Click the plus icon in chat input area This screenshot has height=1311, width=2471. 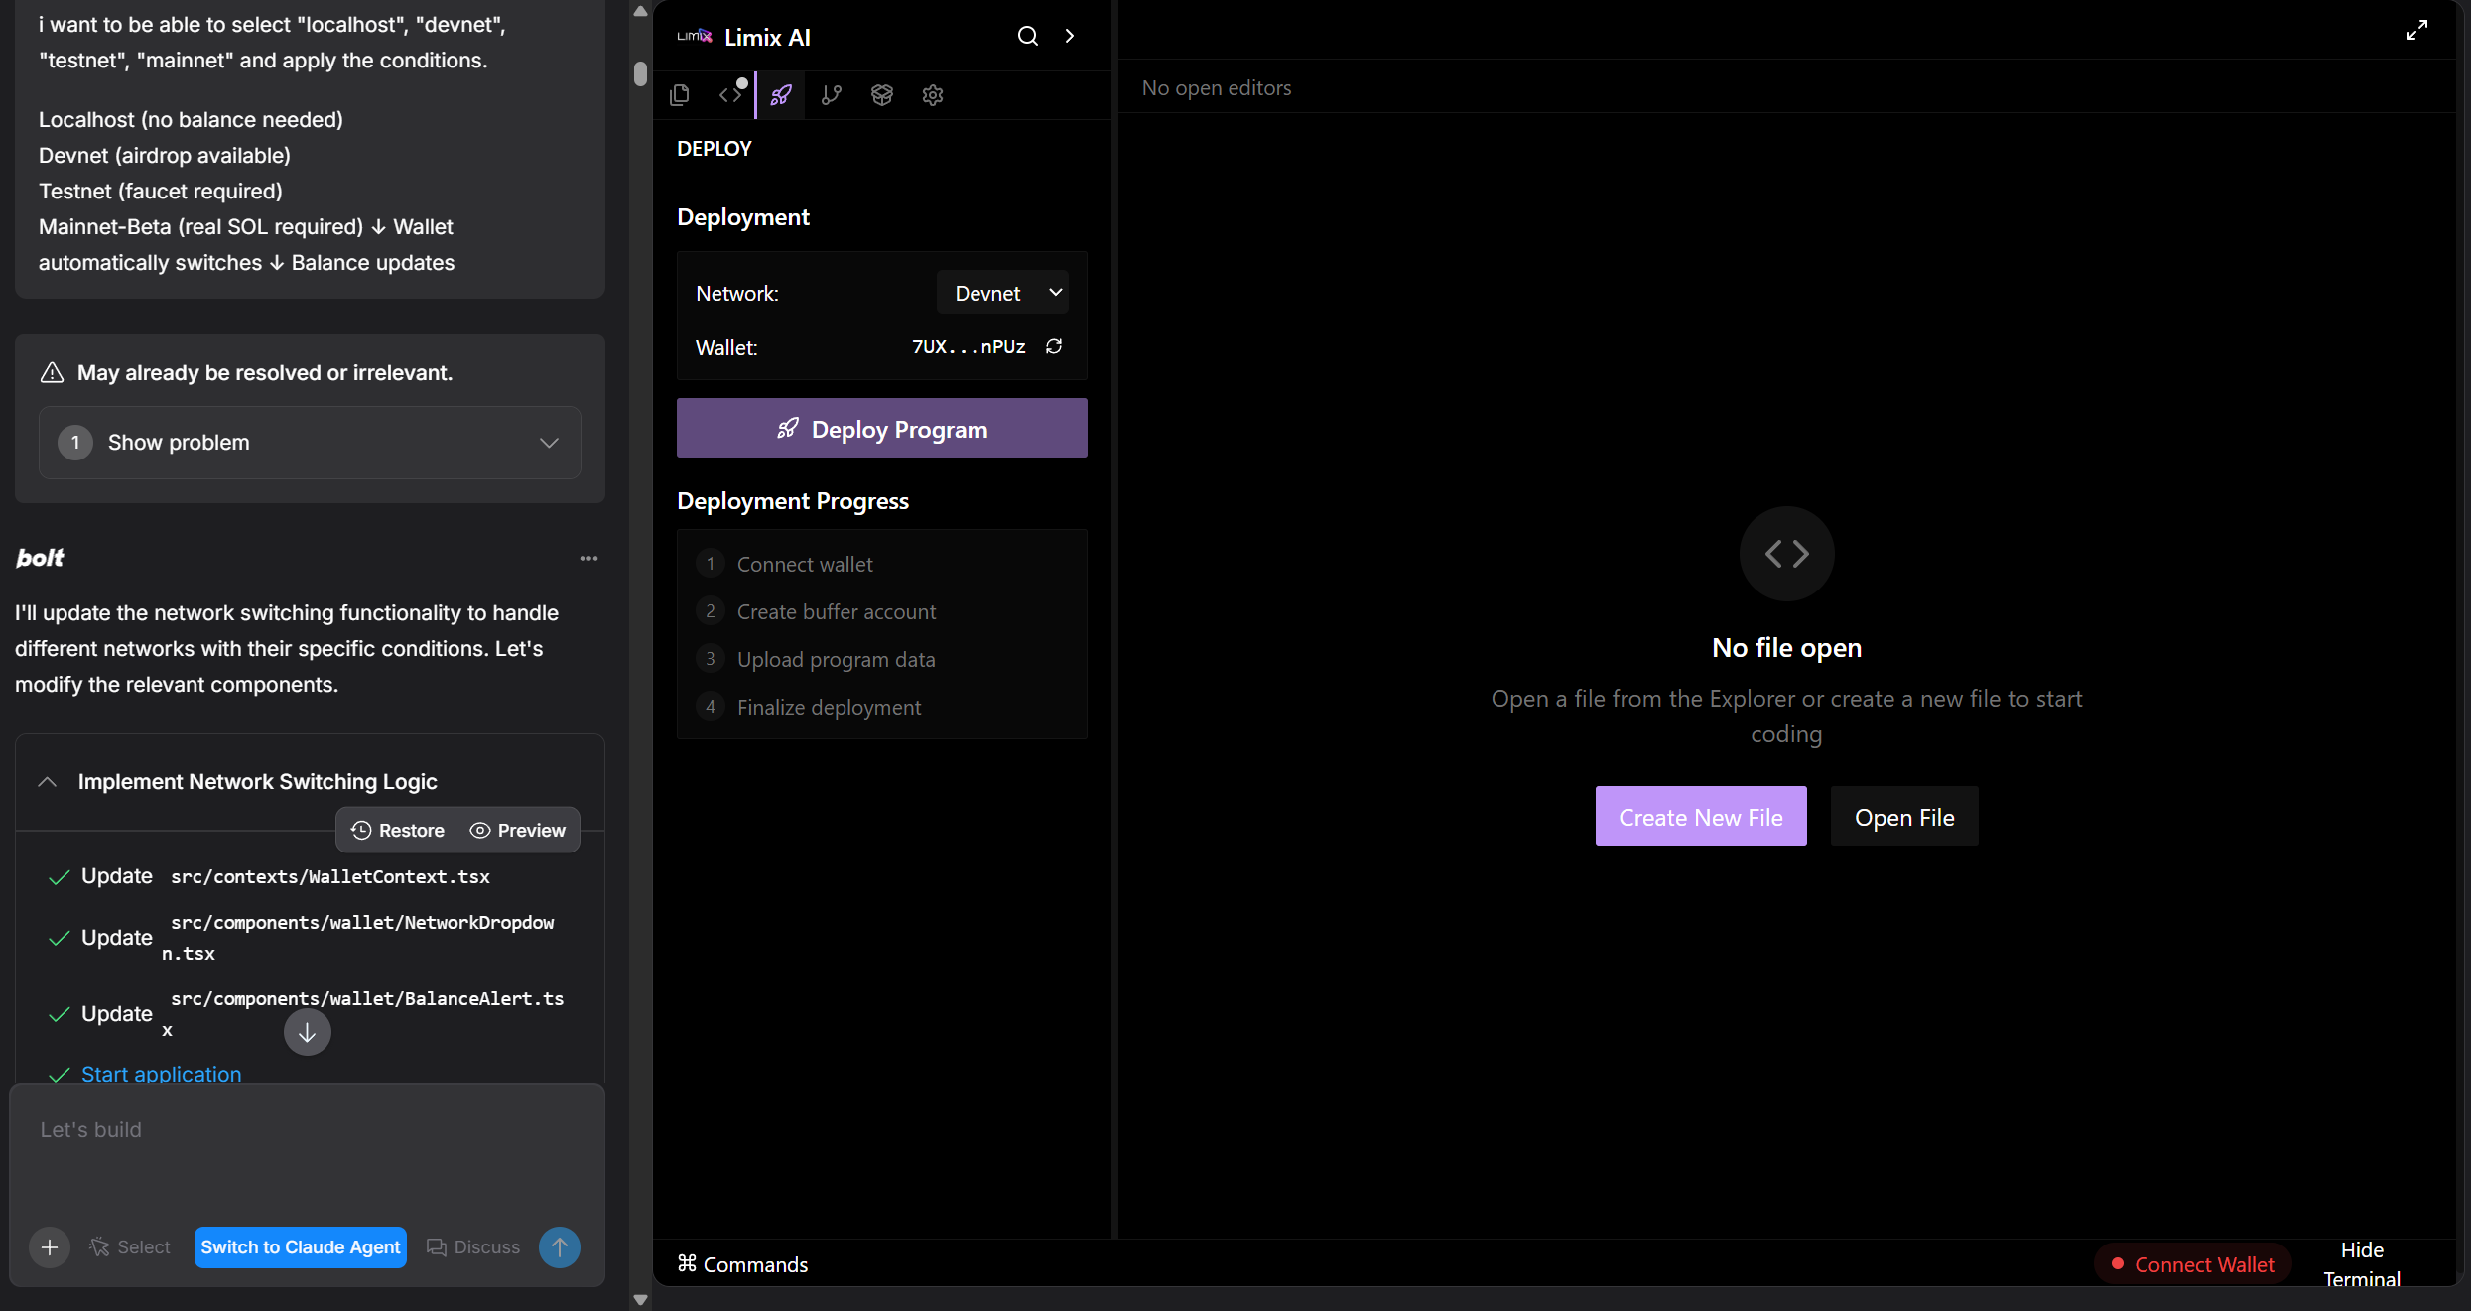49,1247
